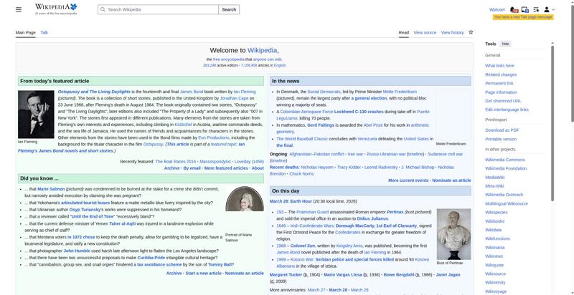Open the View history tab

pyautogui.click(x=452, y=32)
